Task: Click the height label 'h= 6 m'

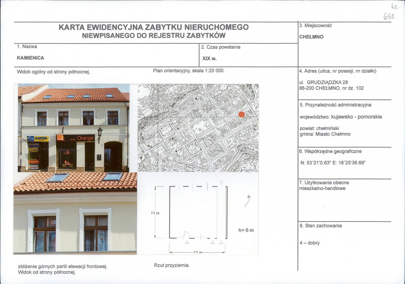Action: pyautogui.click(x=246, y=230)
